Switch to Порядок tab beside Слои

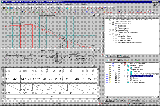click(x=121, y=100)
